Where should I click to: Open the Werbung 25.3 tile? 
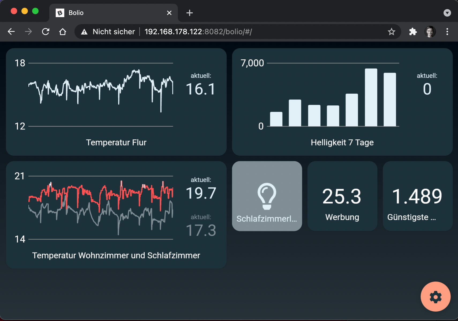point(342,196)
